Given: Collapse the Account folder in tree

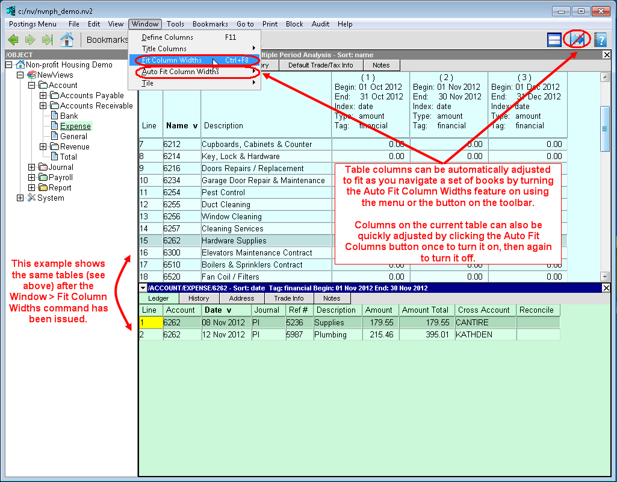Looking at the screenshot, I should [32, 86].
